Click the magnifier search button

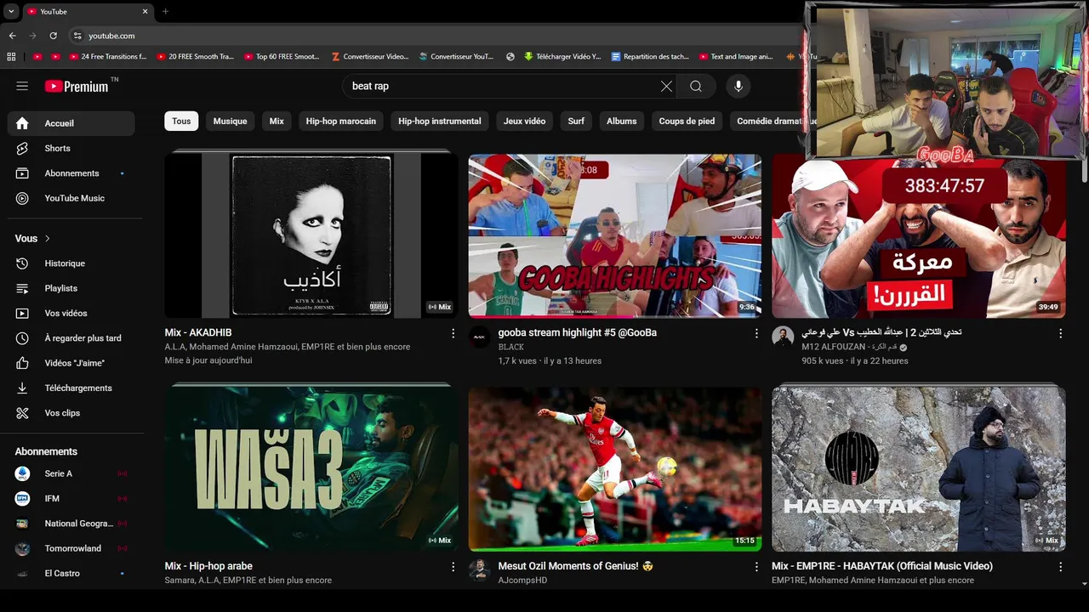(696, 86)
